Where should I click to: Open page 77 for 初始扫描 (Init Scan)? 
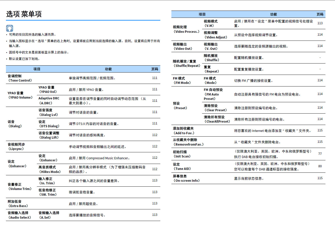(x=320, y=153)
